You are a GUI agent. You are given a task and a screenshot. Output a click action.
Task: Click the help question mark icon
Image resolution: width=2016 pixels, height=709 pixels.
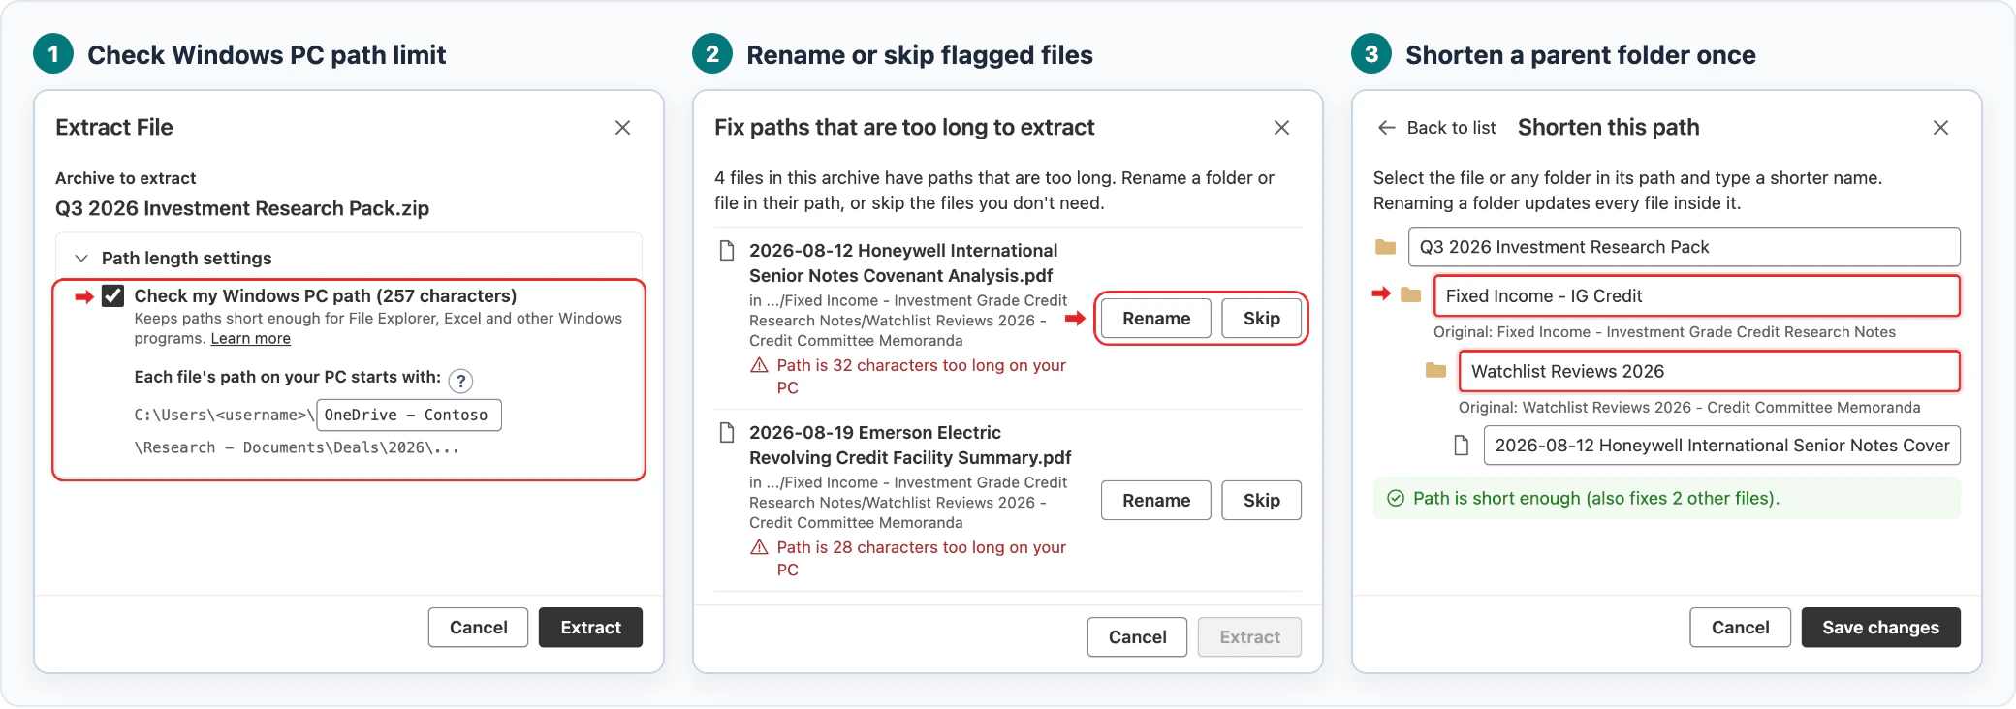point(461,381)
